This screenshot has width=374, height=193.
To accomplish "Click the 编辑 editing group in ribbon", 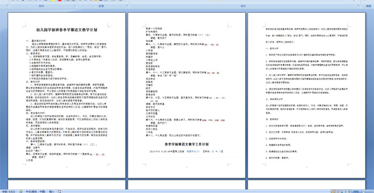I will (x=368, y=6).
